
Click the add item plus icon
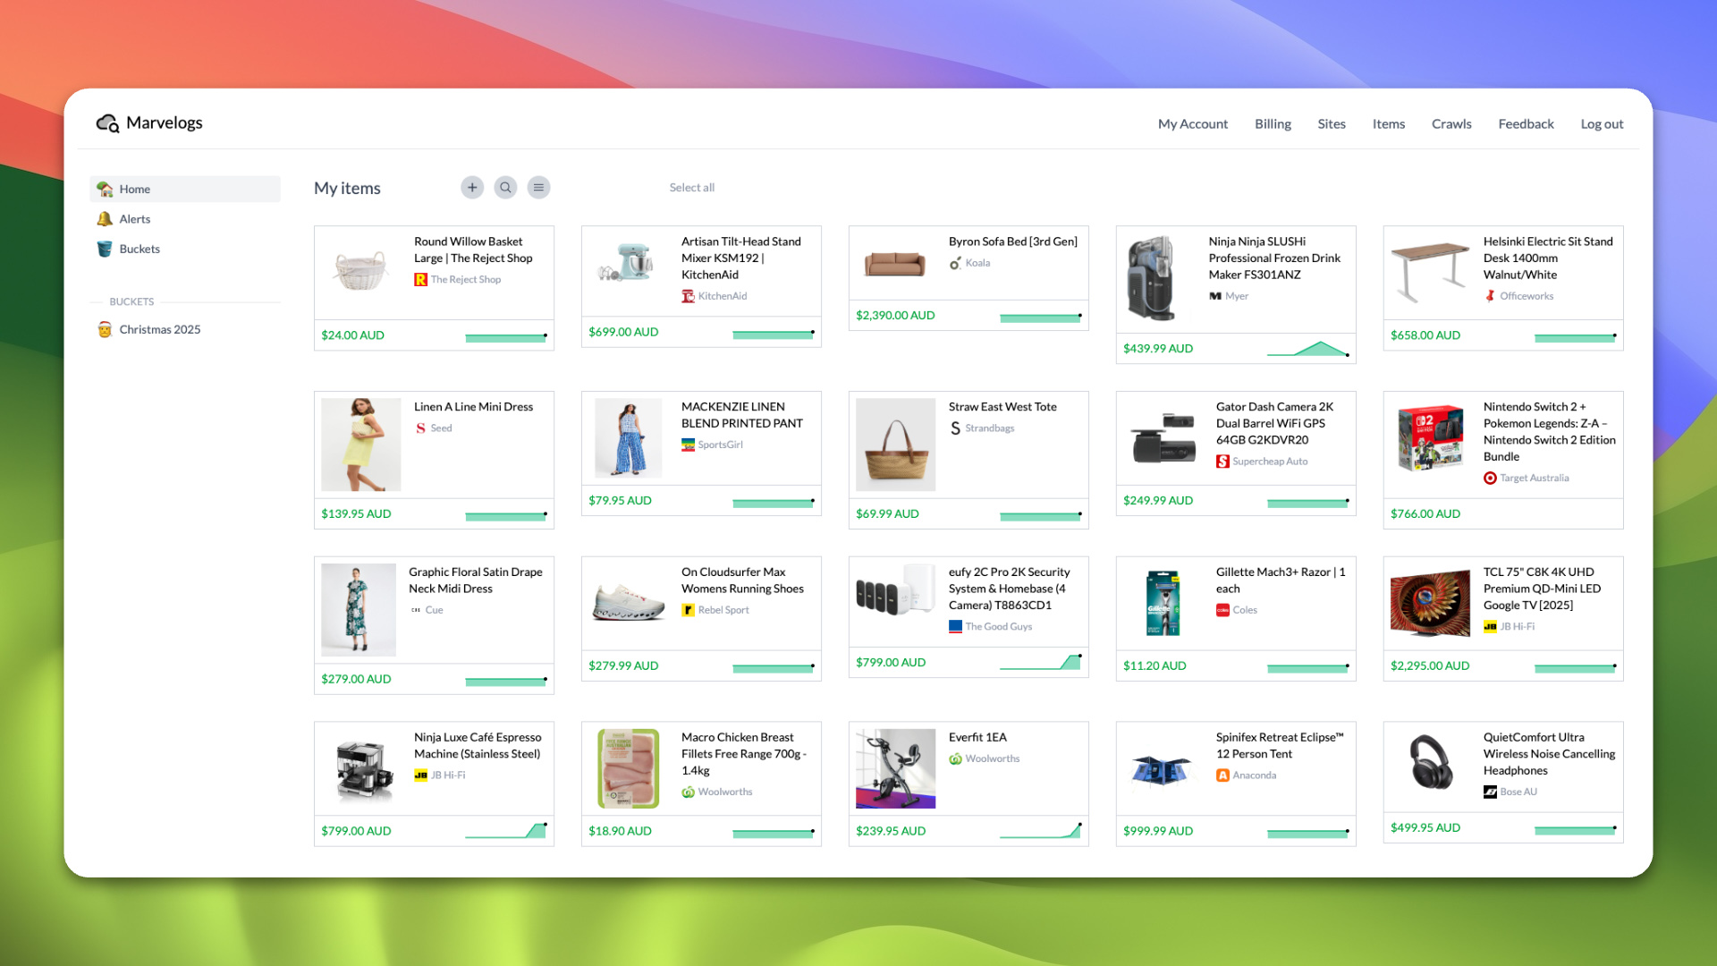(472, 188)
